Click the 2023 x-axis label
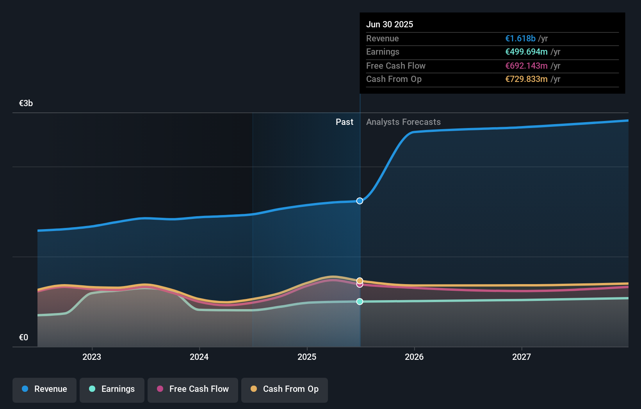 pos(92,357)
